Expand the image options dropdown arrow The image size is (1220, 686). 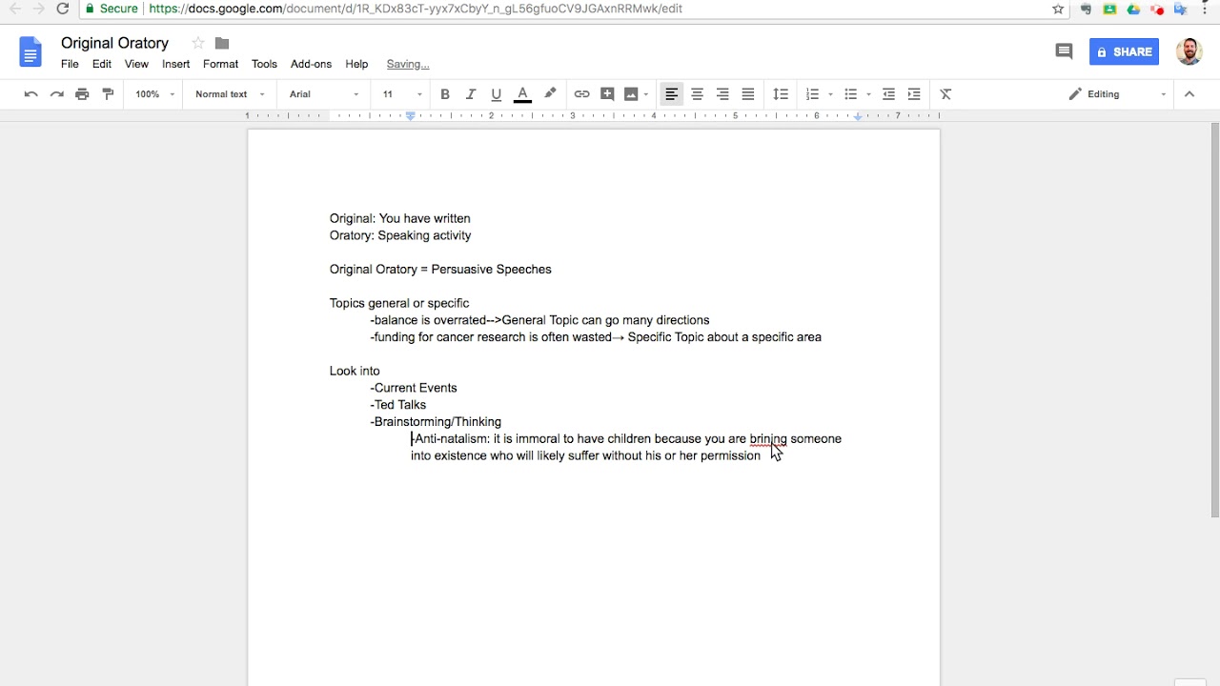[646, 94]
